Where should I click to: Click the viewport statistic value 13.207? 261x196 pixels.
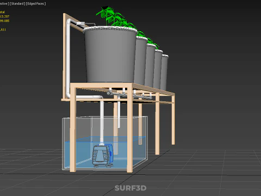coord(5,16)
